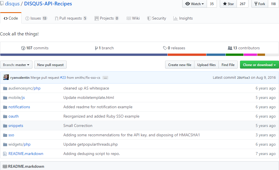The height and width of the screenshot is (170, 279).
Task: Open the audiencesync/php folder link
Action: pos(24,88)
